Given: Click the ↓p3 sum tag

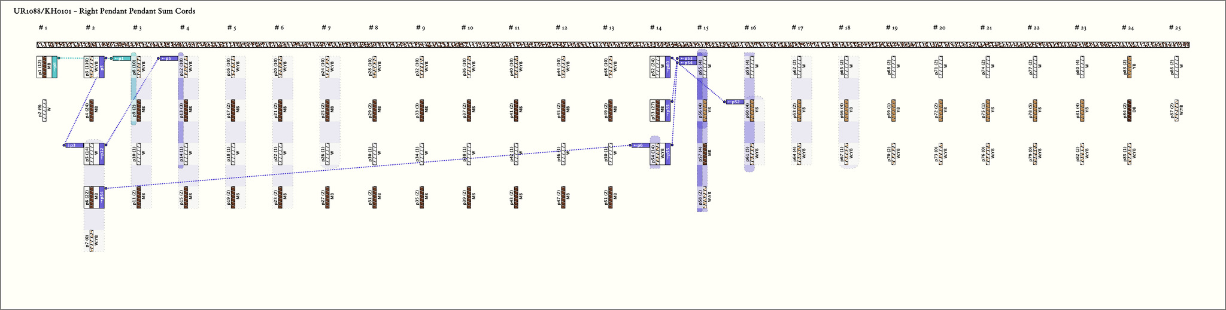Looking at the screenshot, I should coord(74,145).
